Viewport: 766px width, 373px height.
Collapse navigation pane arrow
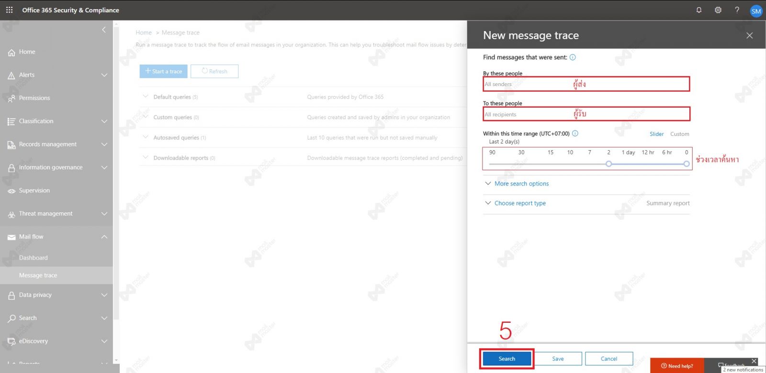pyautogui.click(x=104, y=30)
